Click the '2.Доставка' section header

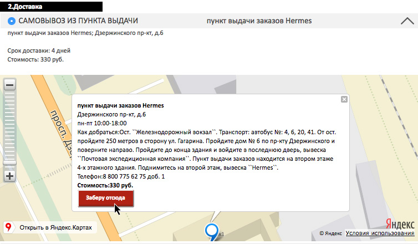click(51, 7)
